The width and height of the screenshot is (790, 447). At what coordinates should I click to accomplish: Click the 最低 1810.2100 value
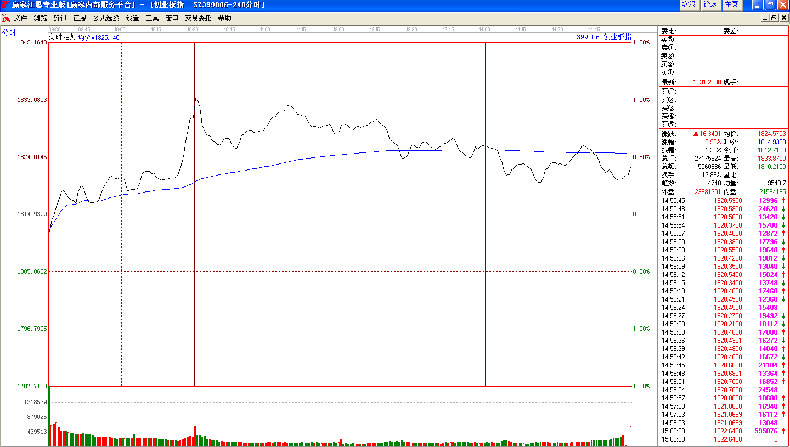tap(771, 167)
